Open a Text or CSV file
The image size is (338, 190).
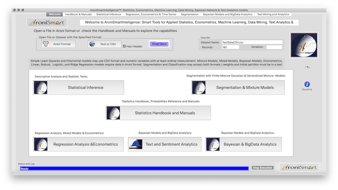coord(105,44)
